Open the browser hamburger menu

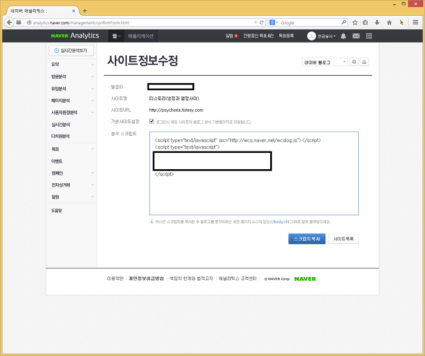pyautogui.click(x=415, y=22)
